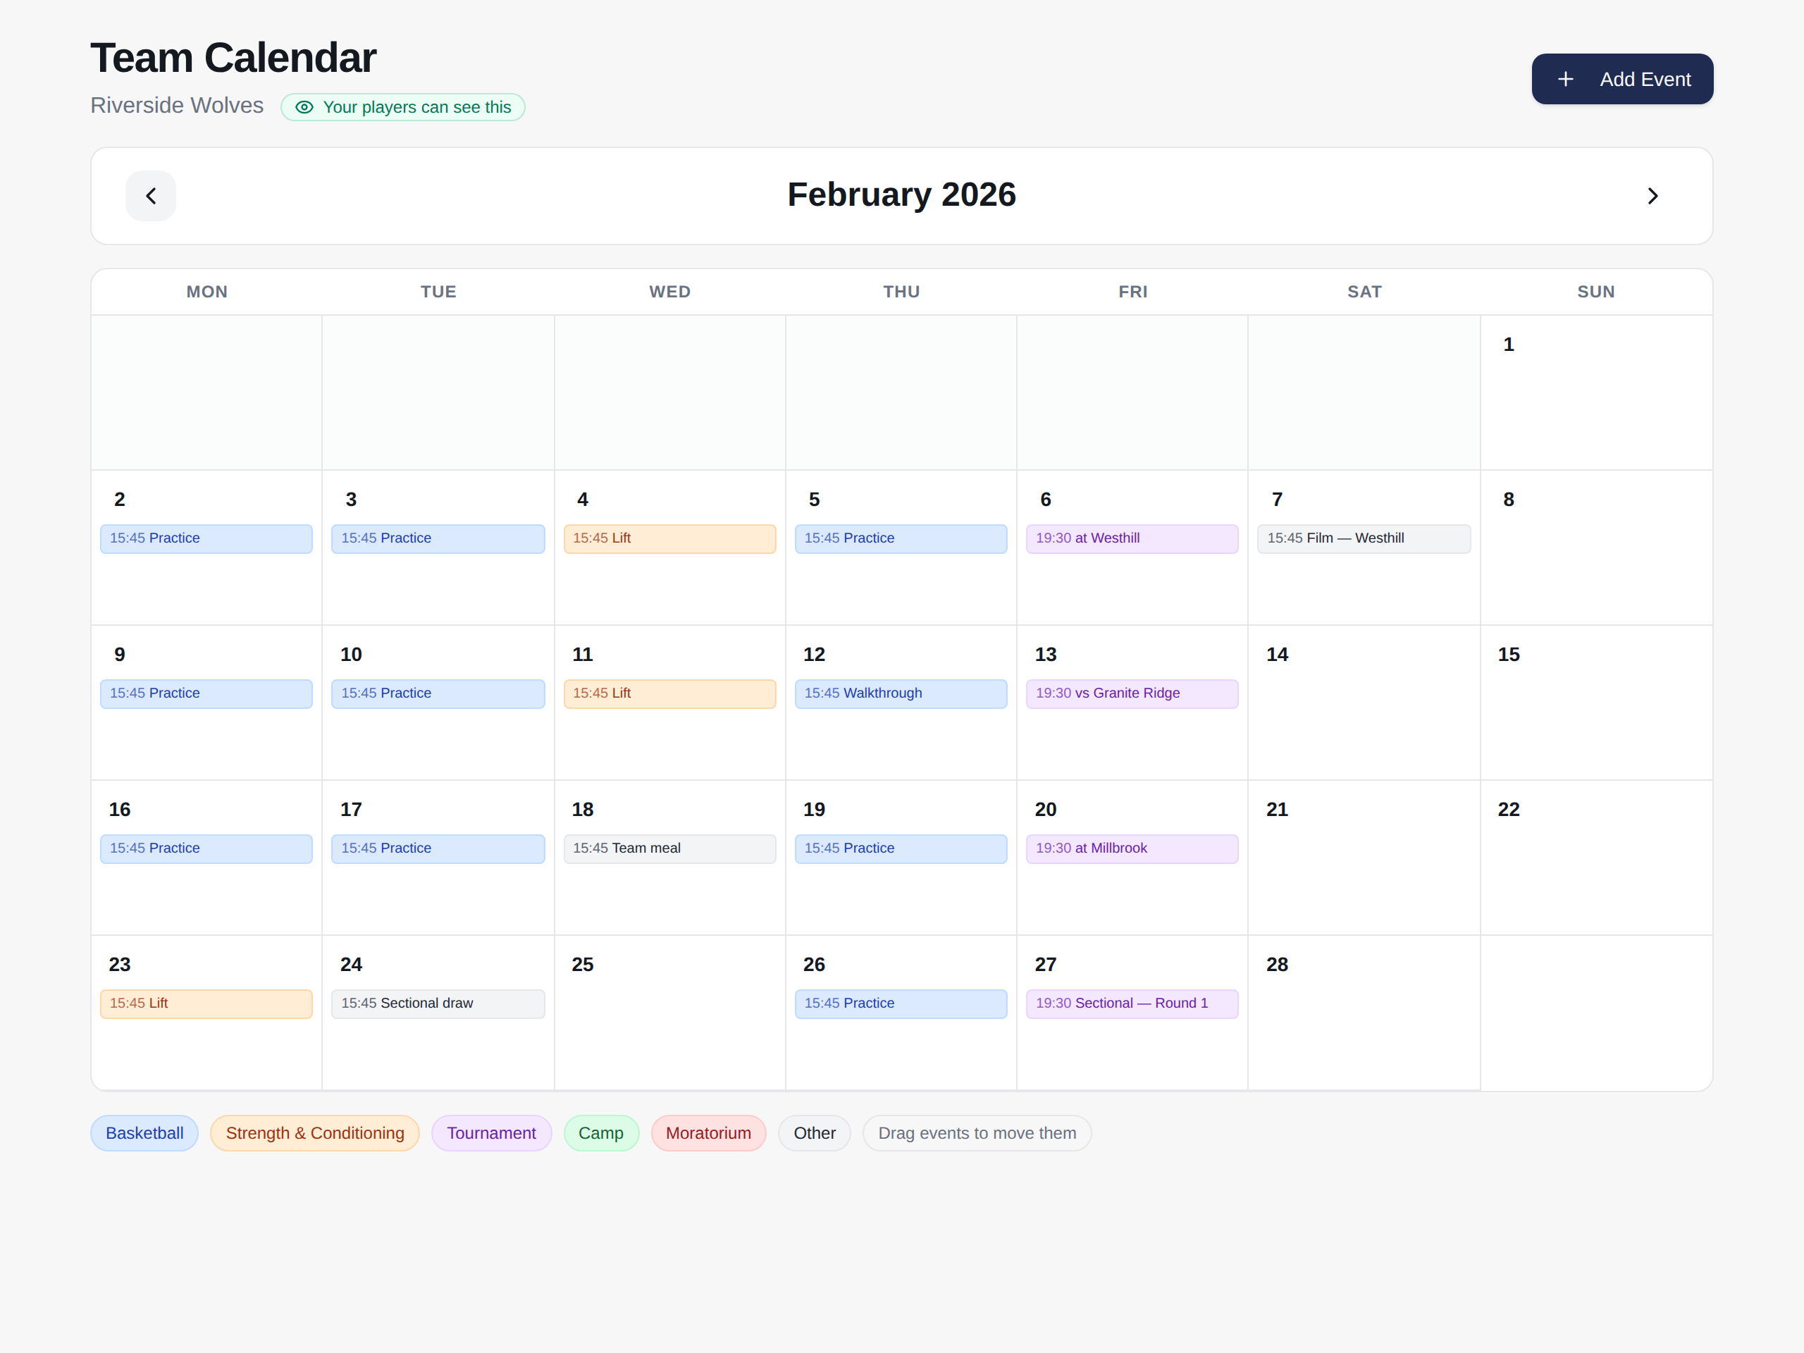Viewport: 1804px width, 1353px height.
Task: Click the 'Your players can see this' badge
Action: [x=403, y=107]
